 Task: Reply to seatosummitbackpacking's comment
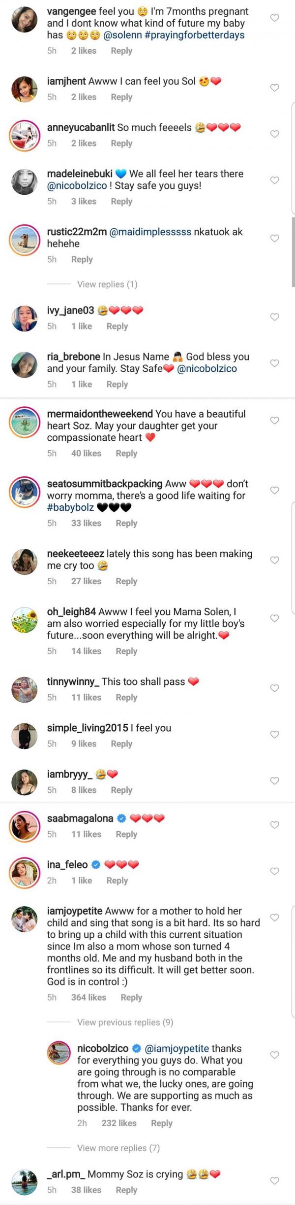(x=126, y=523)
